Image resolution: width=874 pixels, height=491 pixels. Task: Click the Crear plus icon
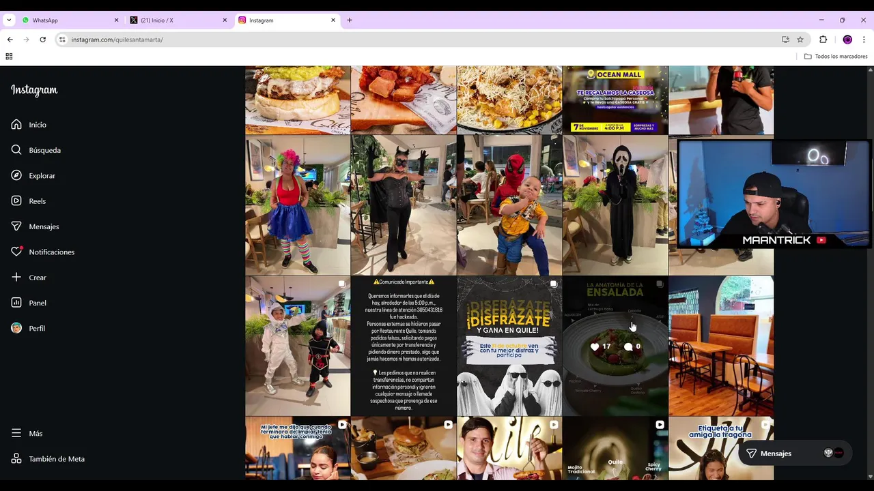click(16, 278)
